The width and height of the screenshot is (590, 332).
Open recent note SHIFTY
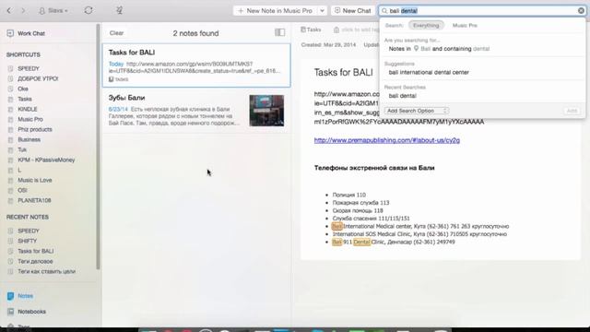pos(28,241)
